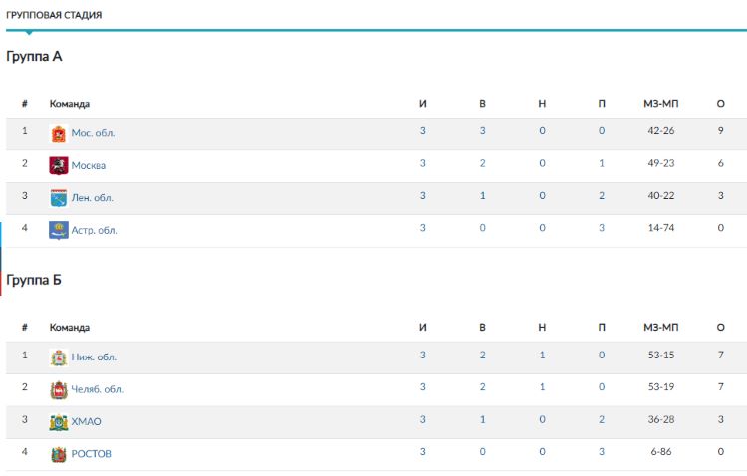This screenshot has height=476, width=747.
Task: Click the Nizhny Novgorod Oblast crest icon
Action: (58, 357)
